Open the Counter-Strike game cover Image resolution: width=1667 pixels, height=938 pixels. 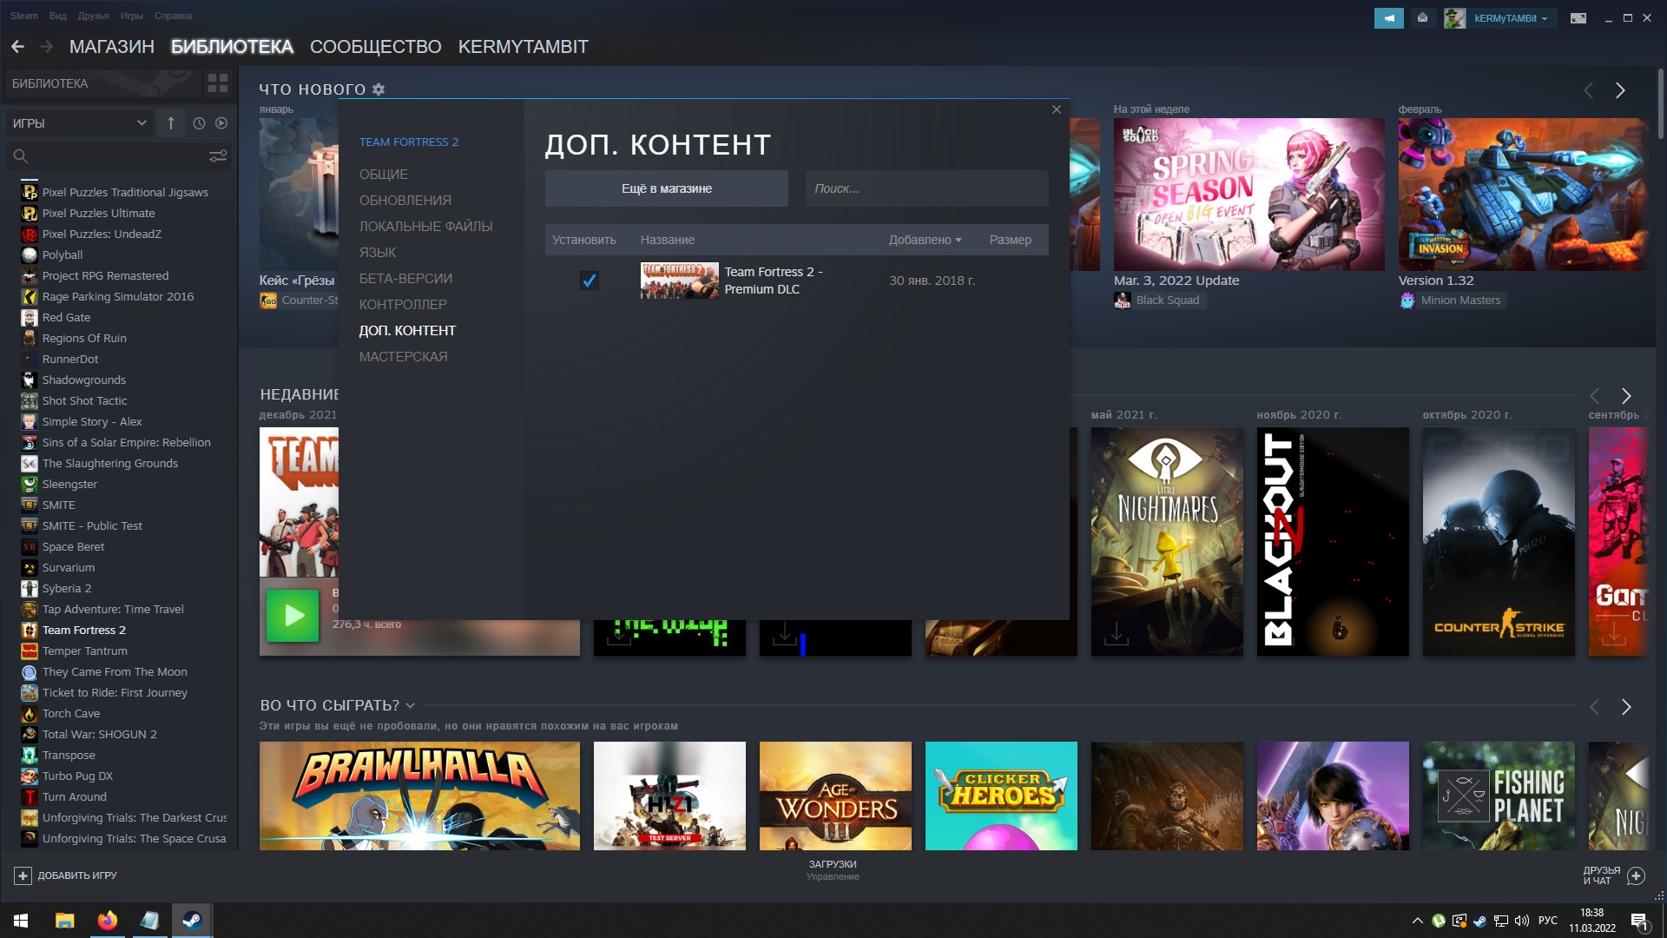coord(1499,541)
